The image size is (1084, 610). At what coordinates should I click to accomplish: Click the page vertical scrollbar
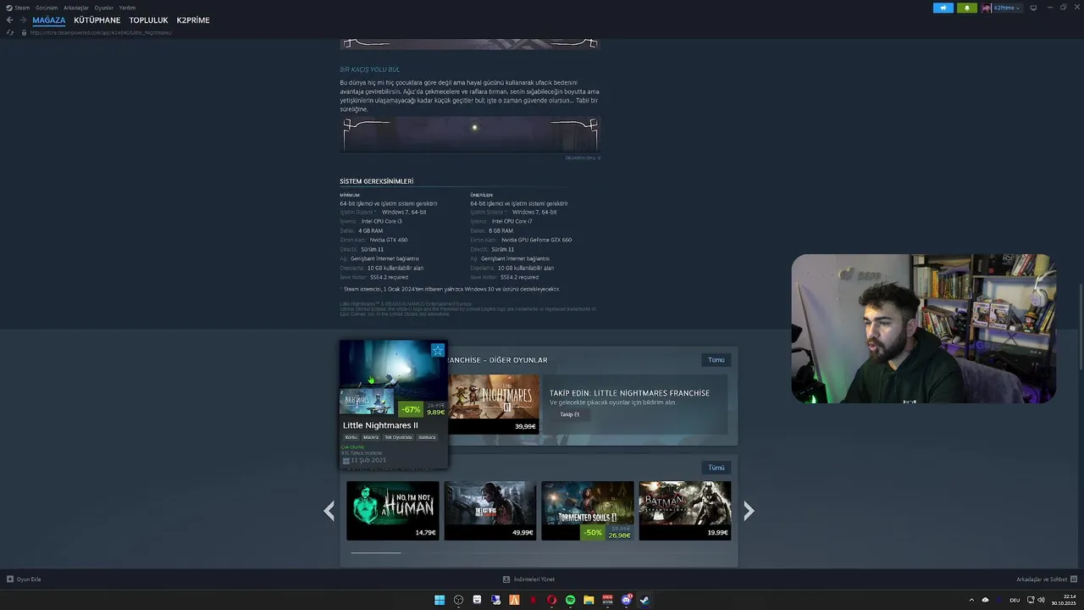(x=1080, y=326)
